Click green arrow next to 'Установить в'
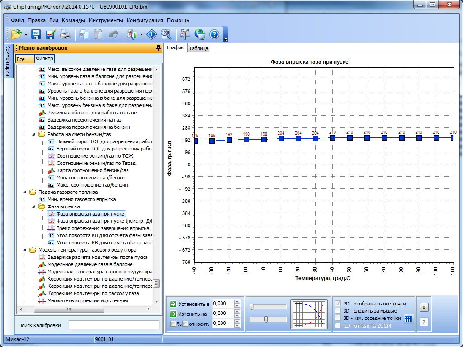This screenshot has width=463, height=347. tap(173, 304)
